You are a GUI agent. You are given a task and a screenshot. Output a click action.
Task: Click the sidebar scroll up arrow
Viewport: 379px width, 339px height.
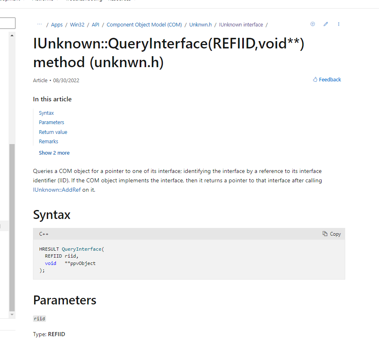click(x=12, y=35)
